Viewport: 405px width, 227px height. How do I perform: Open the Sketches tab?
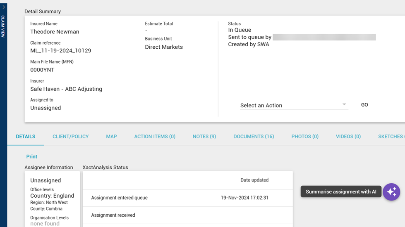tap(391, 137)
